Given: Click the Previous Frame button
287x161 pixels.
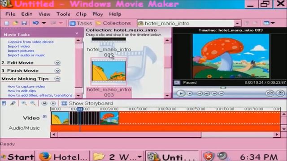Looking at the screenshot, I should [x=207, y=93].
